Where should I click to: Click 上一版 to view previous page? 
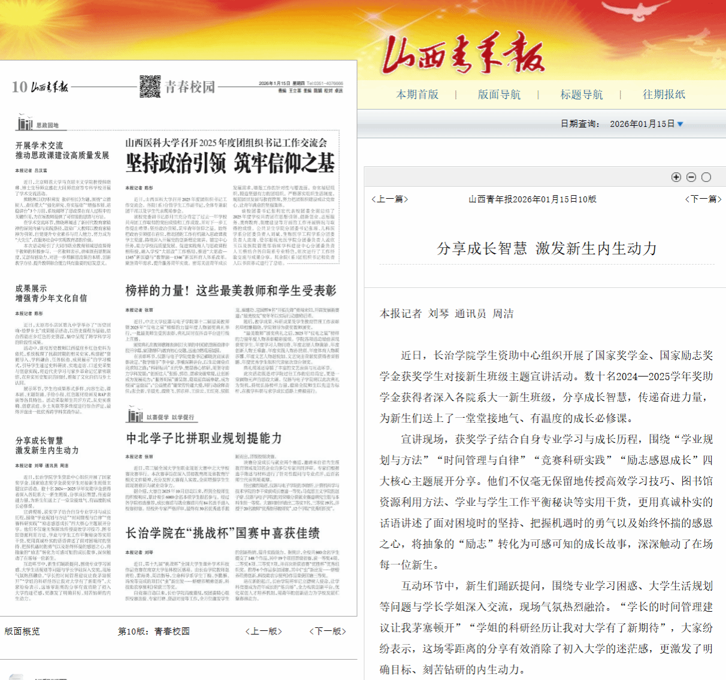click(x=264, y=632)
